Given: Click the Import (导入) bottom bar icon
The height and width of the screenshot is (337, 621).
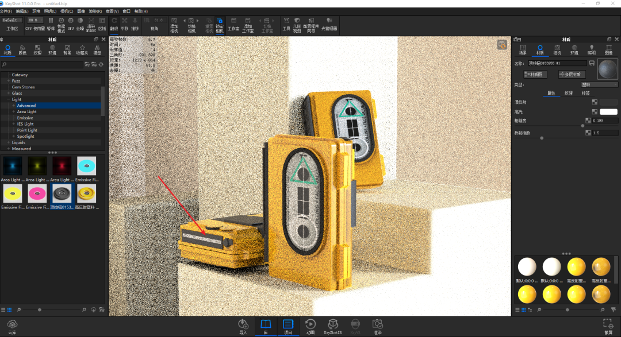Looking at the screenshot, I should click(243, 326).
